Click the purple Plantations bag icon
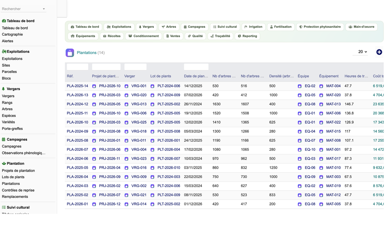The width and height of the screenshot is (392, 243). pos(70,53)
